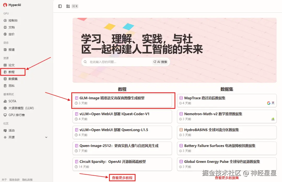Viewport: 282px width, 182px height.
Task: Click the 活动 events icon
Action: pyautogui.click(x=5, y=130)
